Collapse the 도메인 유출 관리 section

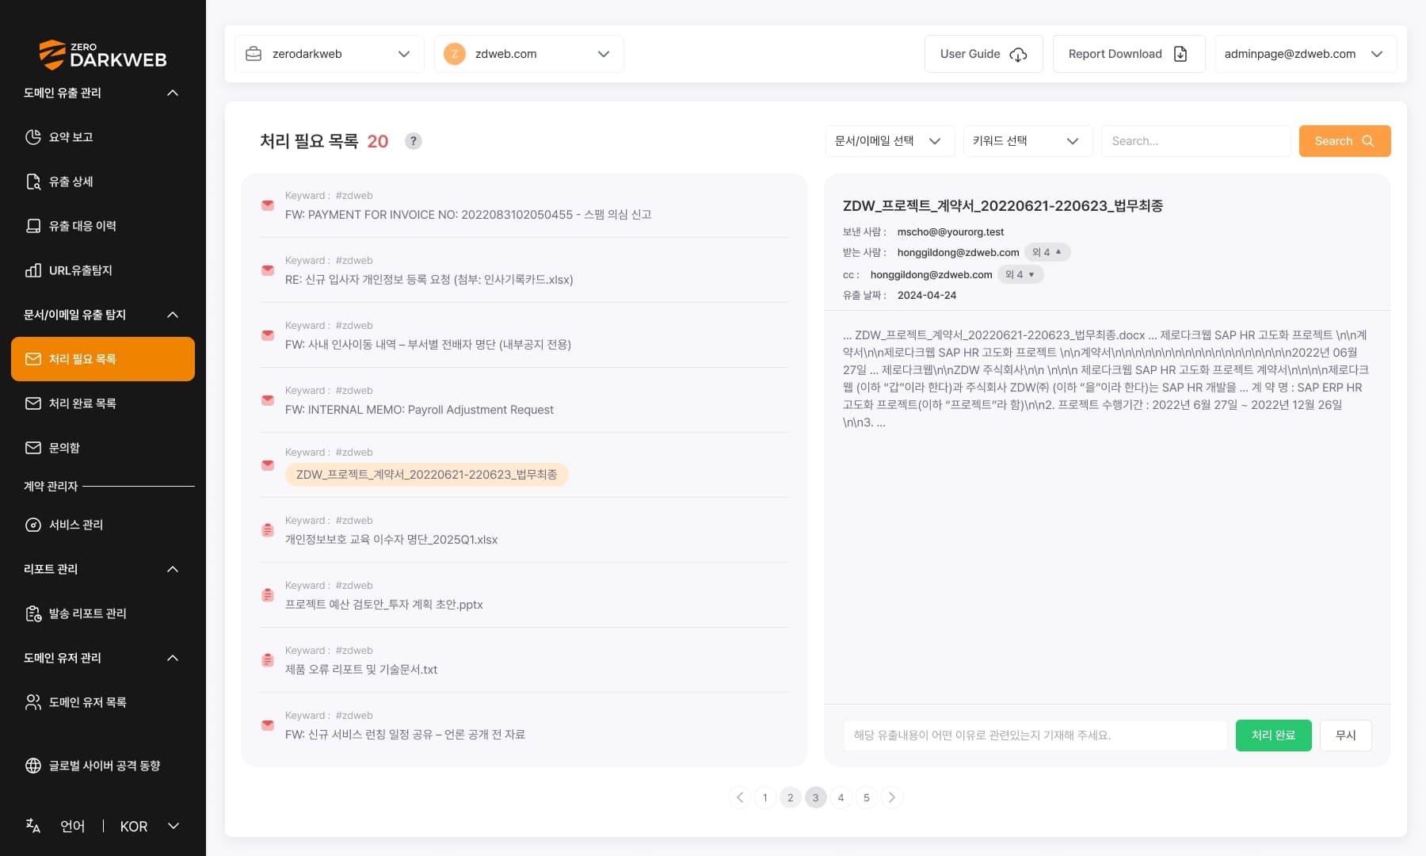click(173, 93)
